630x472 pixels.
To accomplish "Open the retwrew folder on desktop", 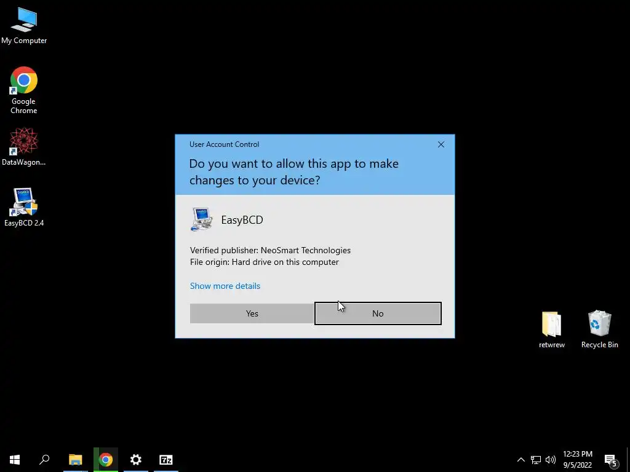I will (552, 329).
